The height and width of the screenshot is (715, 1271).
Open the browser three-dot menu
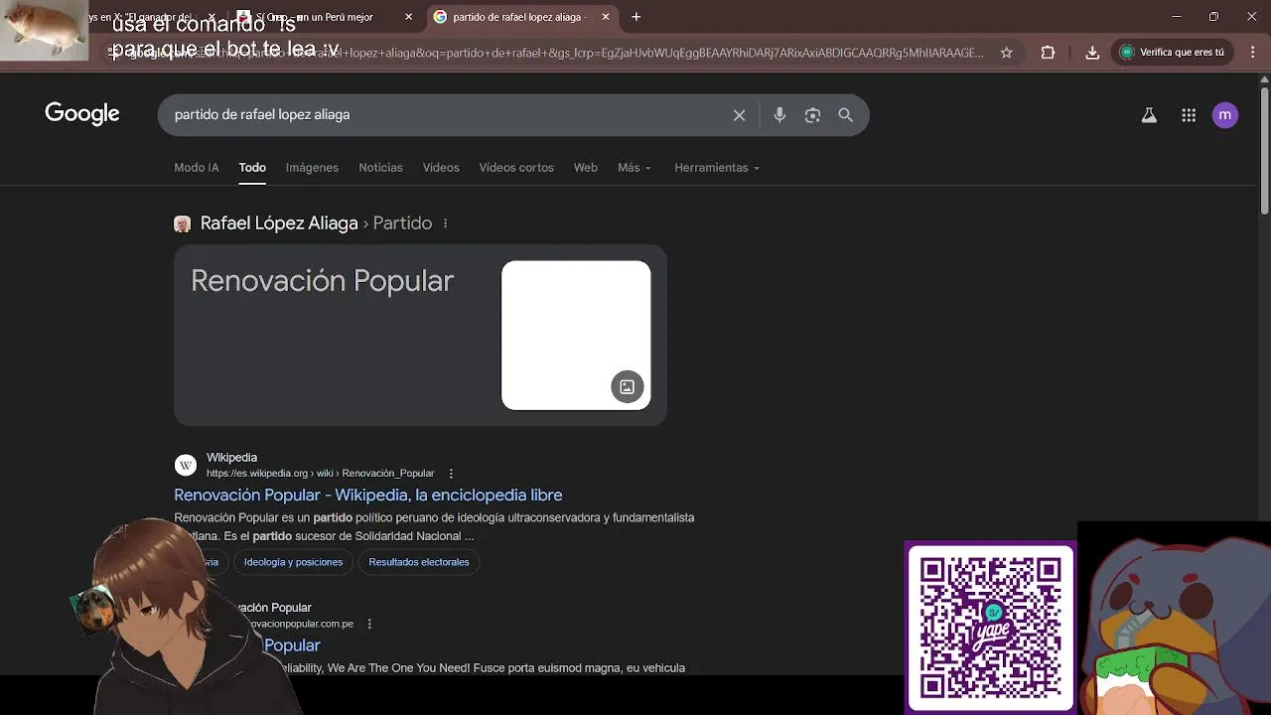click(1252, 53)
